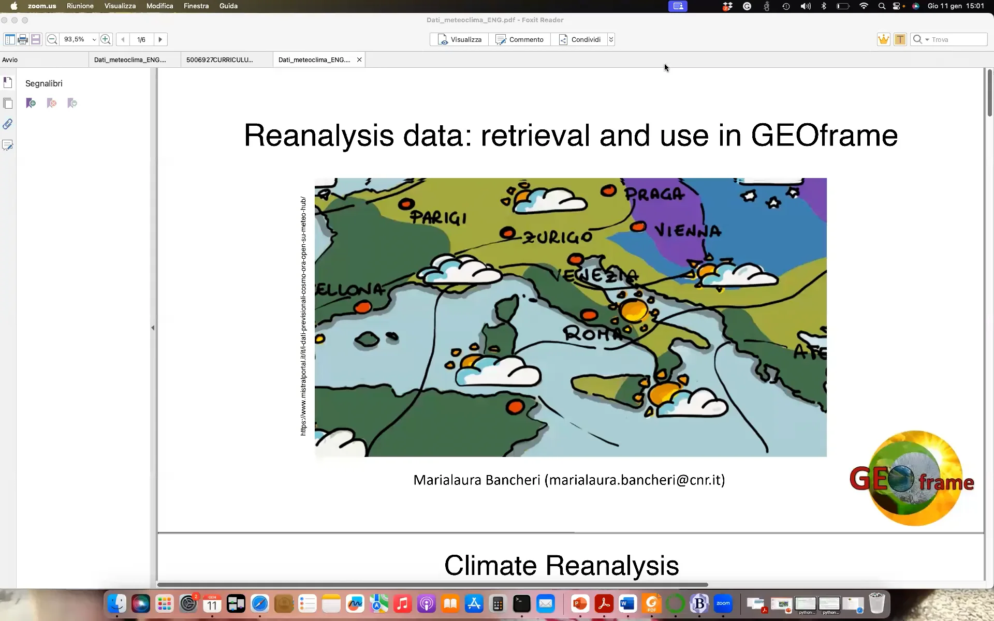Image resolution: width=994 pixels, height=621 pixels.
Task: Toggle the navigation panel layout icon
Action: (10, 39)
